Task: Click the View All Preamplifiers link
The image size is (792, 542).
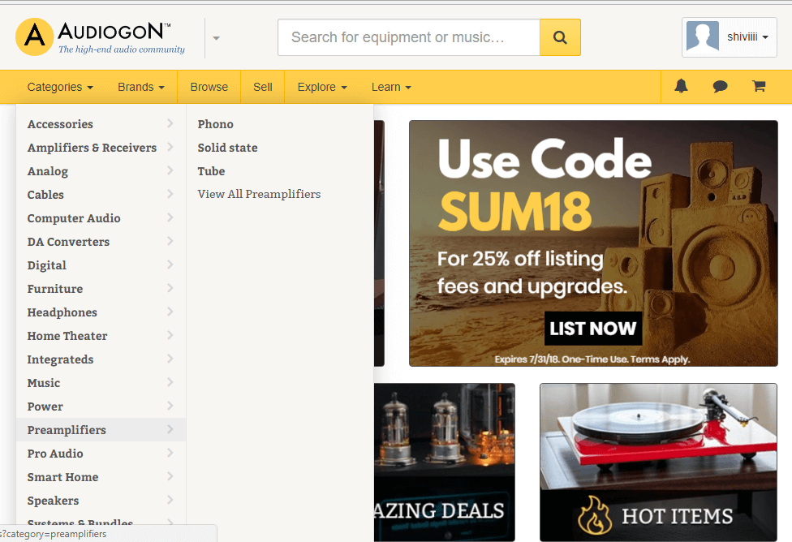Action: [x=259, y=194]
